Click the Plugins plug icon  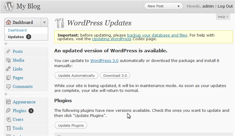pyautogui.click(x=8, y=111)
